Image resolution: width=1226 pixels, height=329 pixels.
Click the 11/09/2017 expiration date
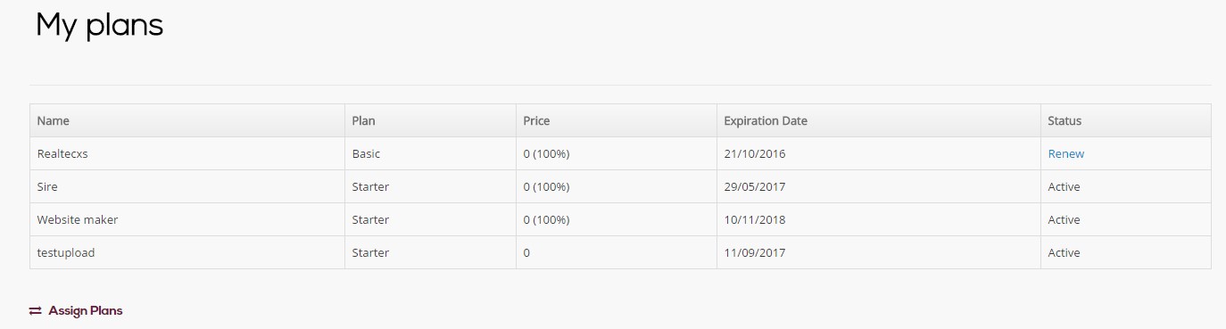(755, 253)
